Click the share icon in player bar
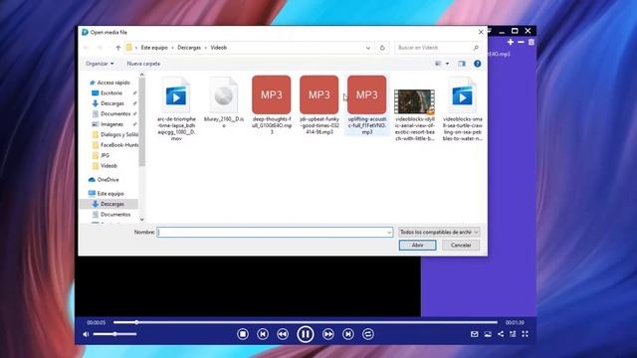 [x=501, y=334]
